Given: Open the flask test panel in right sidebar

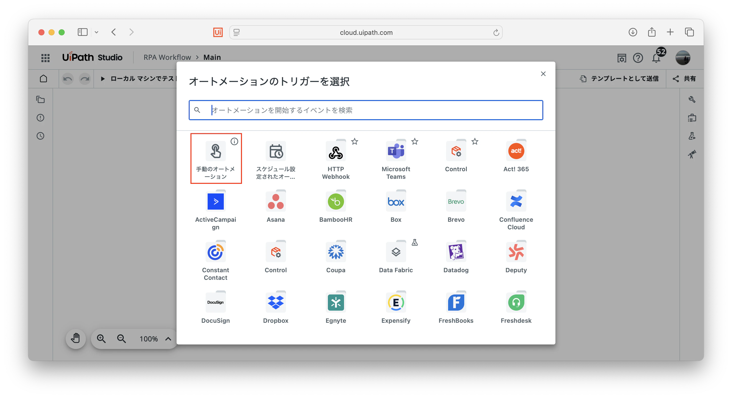Looking at the screenshot, I should click(x=692, y=136).
